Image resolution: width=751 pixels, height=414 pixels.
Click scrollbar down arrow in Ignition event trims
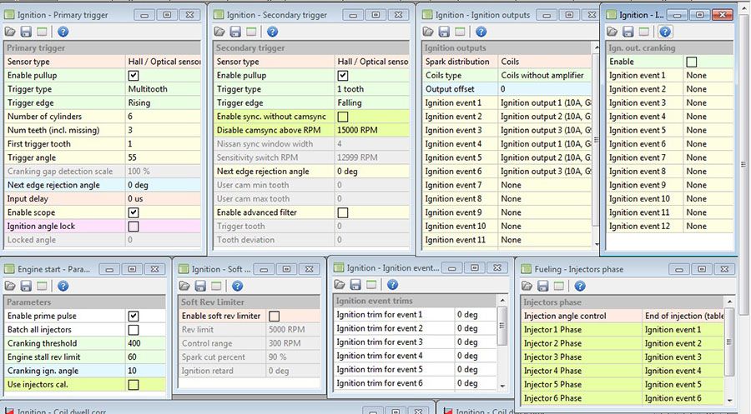pyautogui.click(x=502, y=386)
